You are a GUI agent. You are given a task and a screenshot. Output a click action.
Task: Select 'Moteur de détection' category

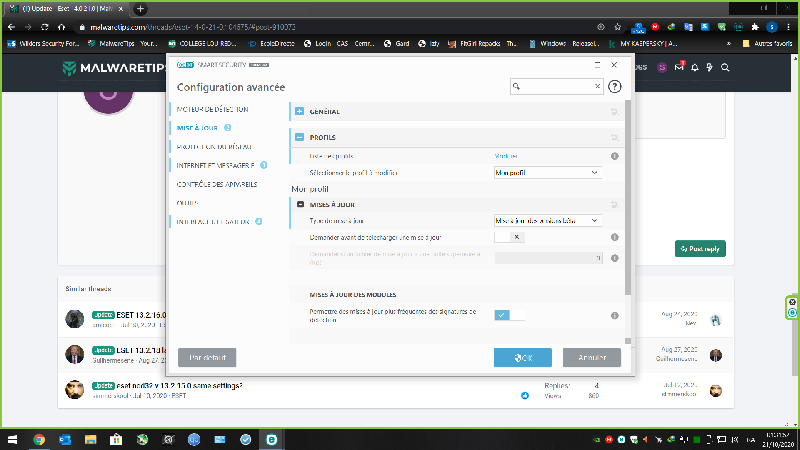click(212, 109)
